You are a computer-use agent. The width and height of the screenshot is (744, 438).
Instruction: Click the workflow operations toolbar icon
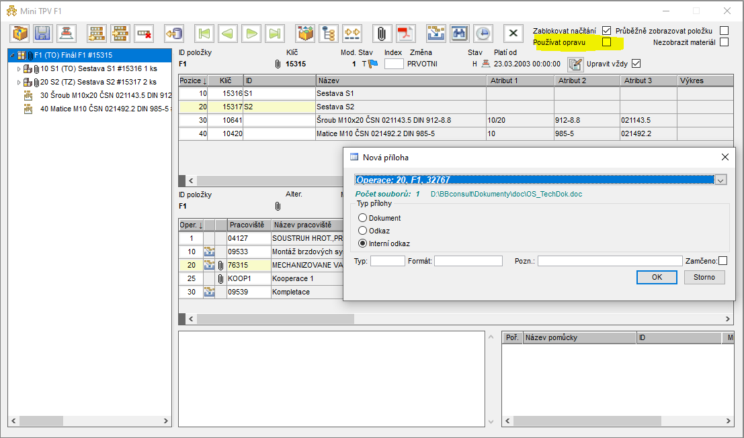(x=436, y=34)
